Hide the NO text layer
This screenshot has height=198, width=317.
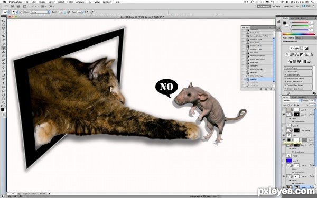[284, 135]
